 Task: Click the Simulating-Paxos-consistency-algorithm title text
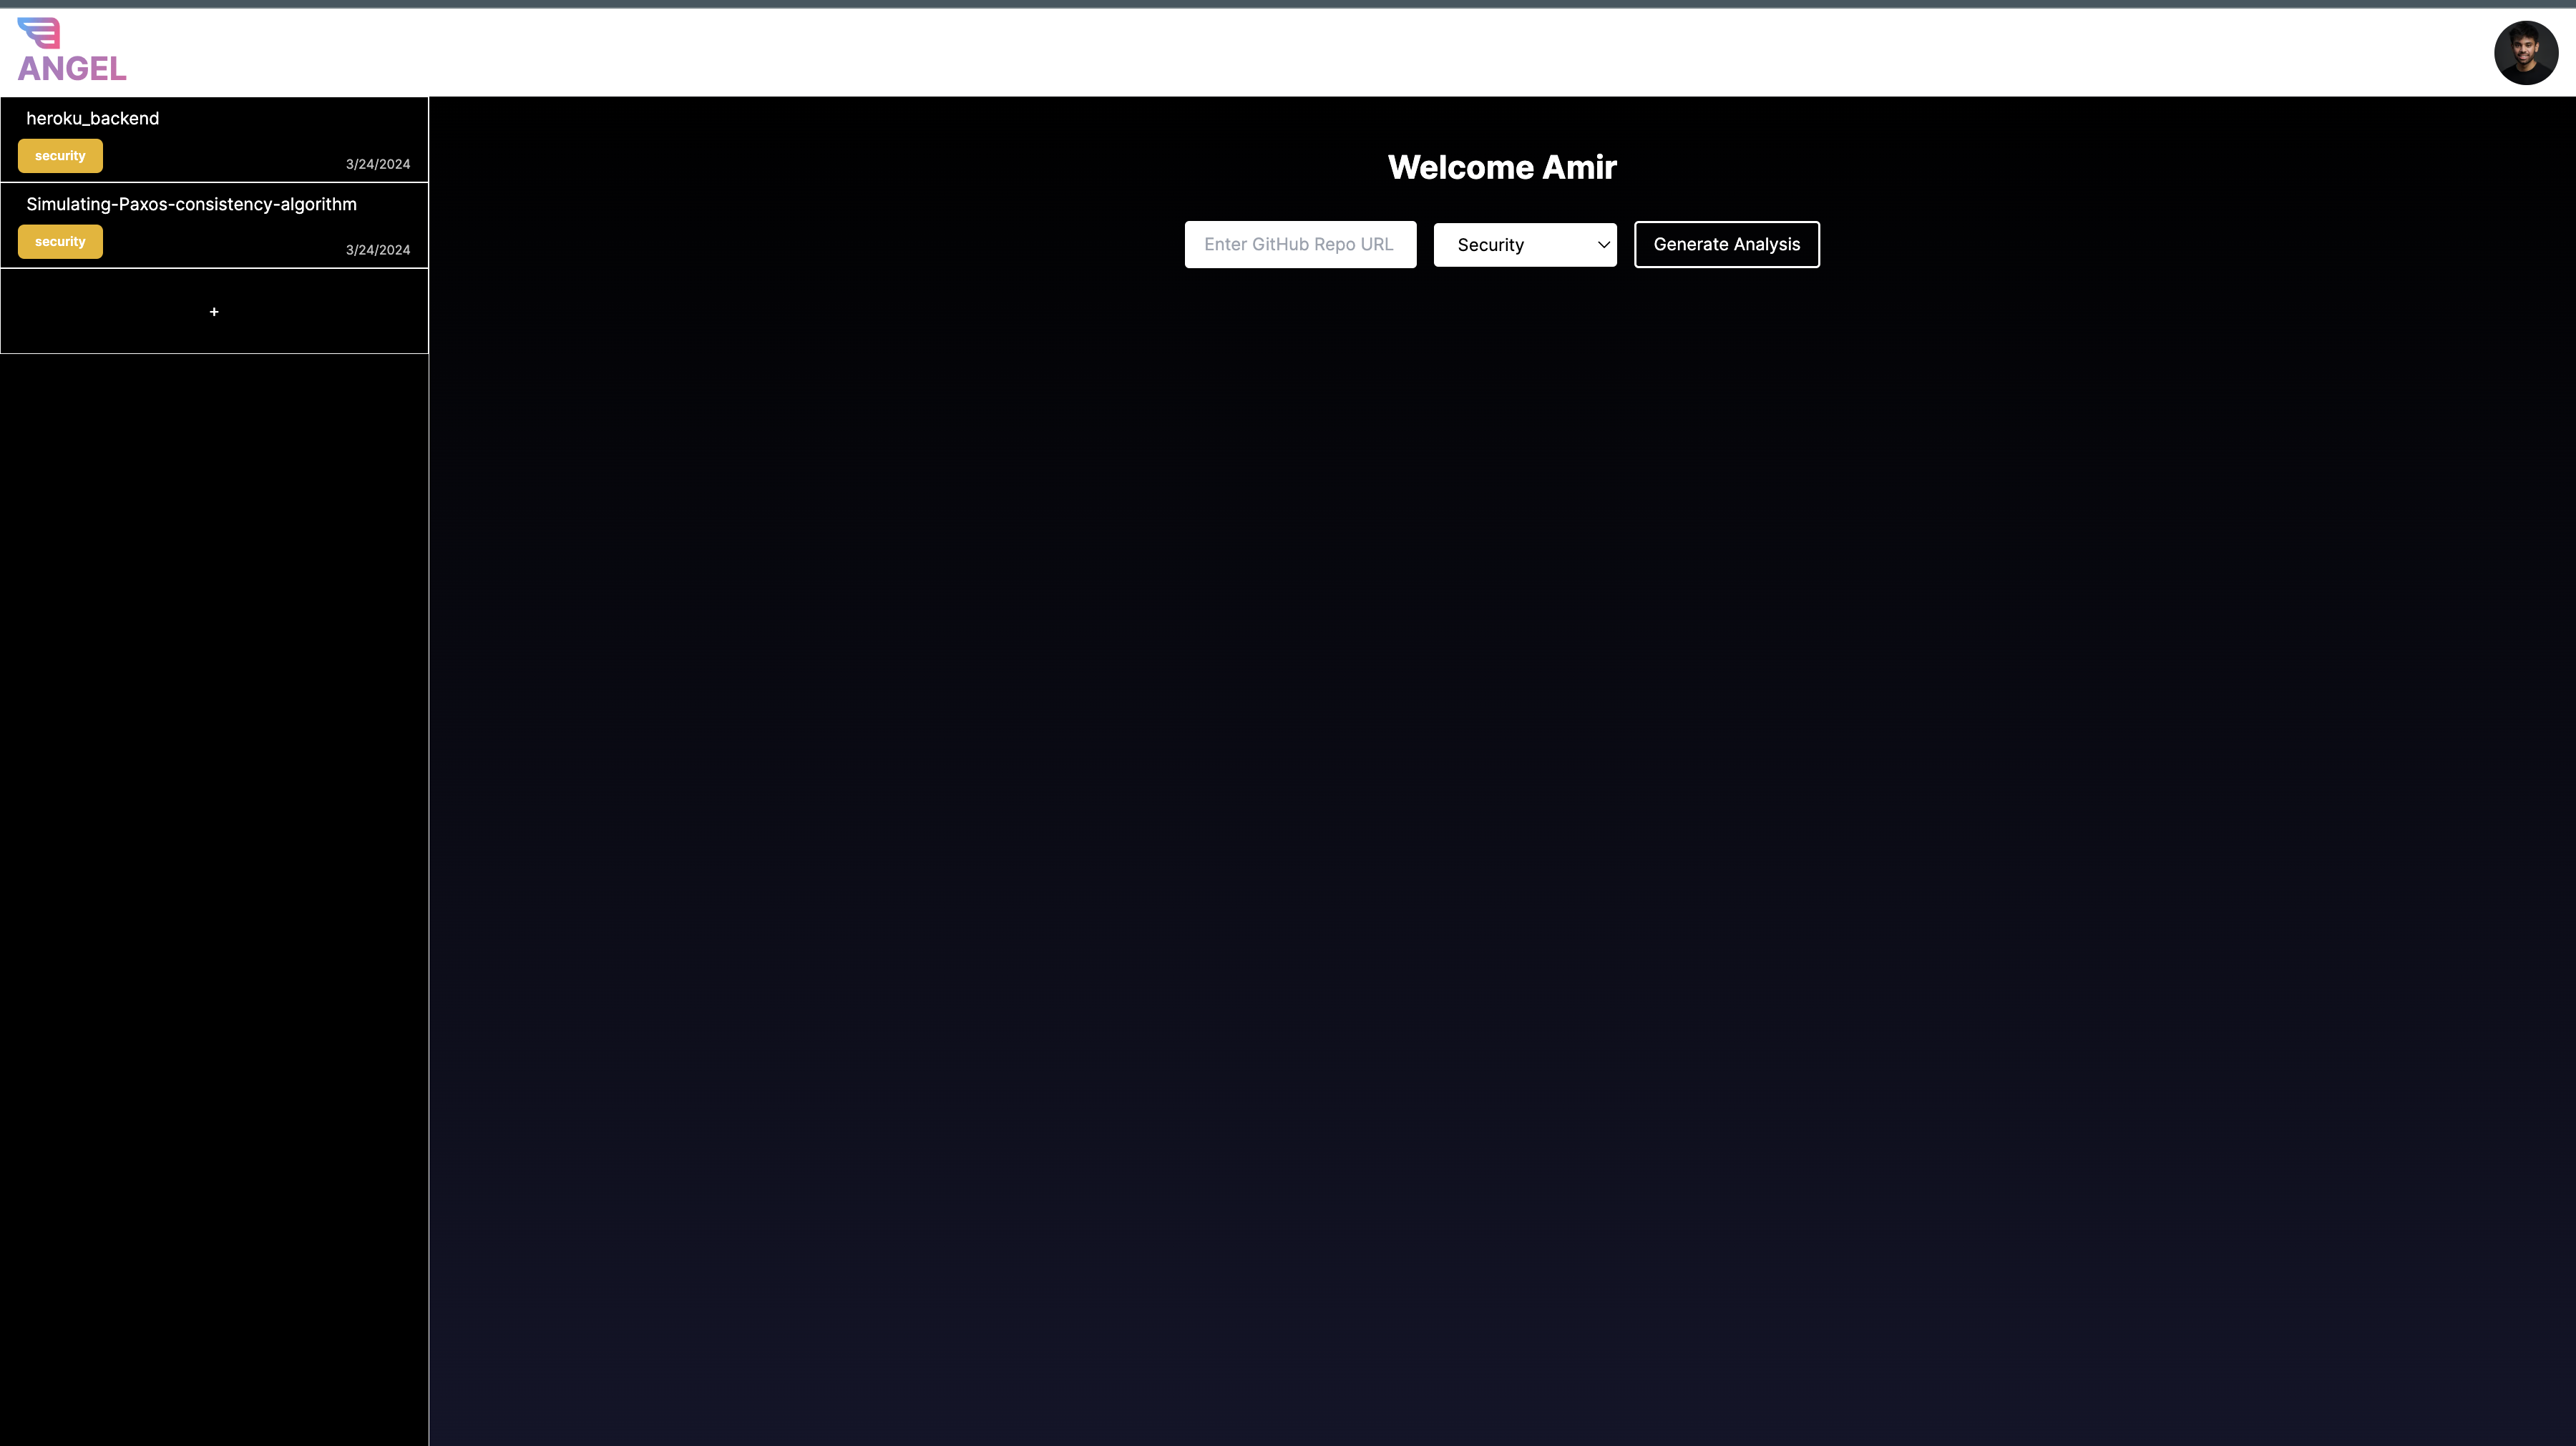[x=191, y=204]
